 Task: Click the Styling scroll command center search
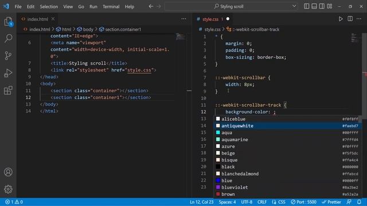229,6
